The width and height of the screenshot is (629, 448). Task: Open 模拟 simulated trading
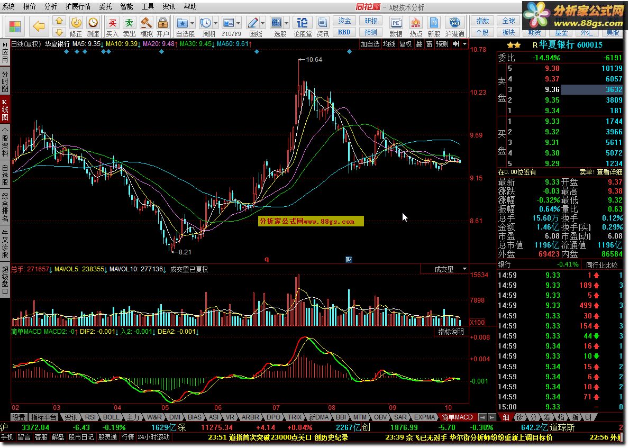[x=146, y=27]
